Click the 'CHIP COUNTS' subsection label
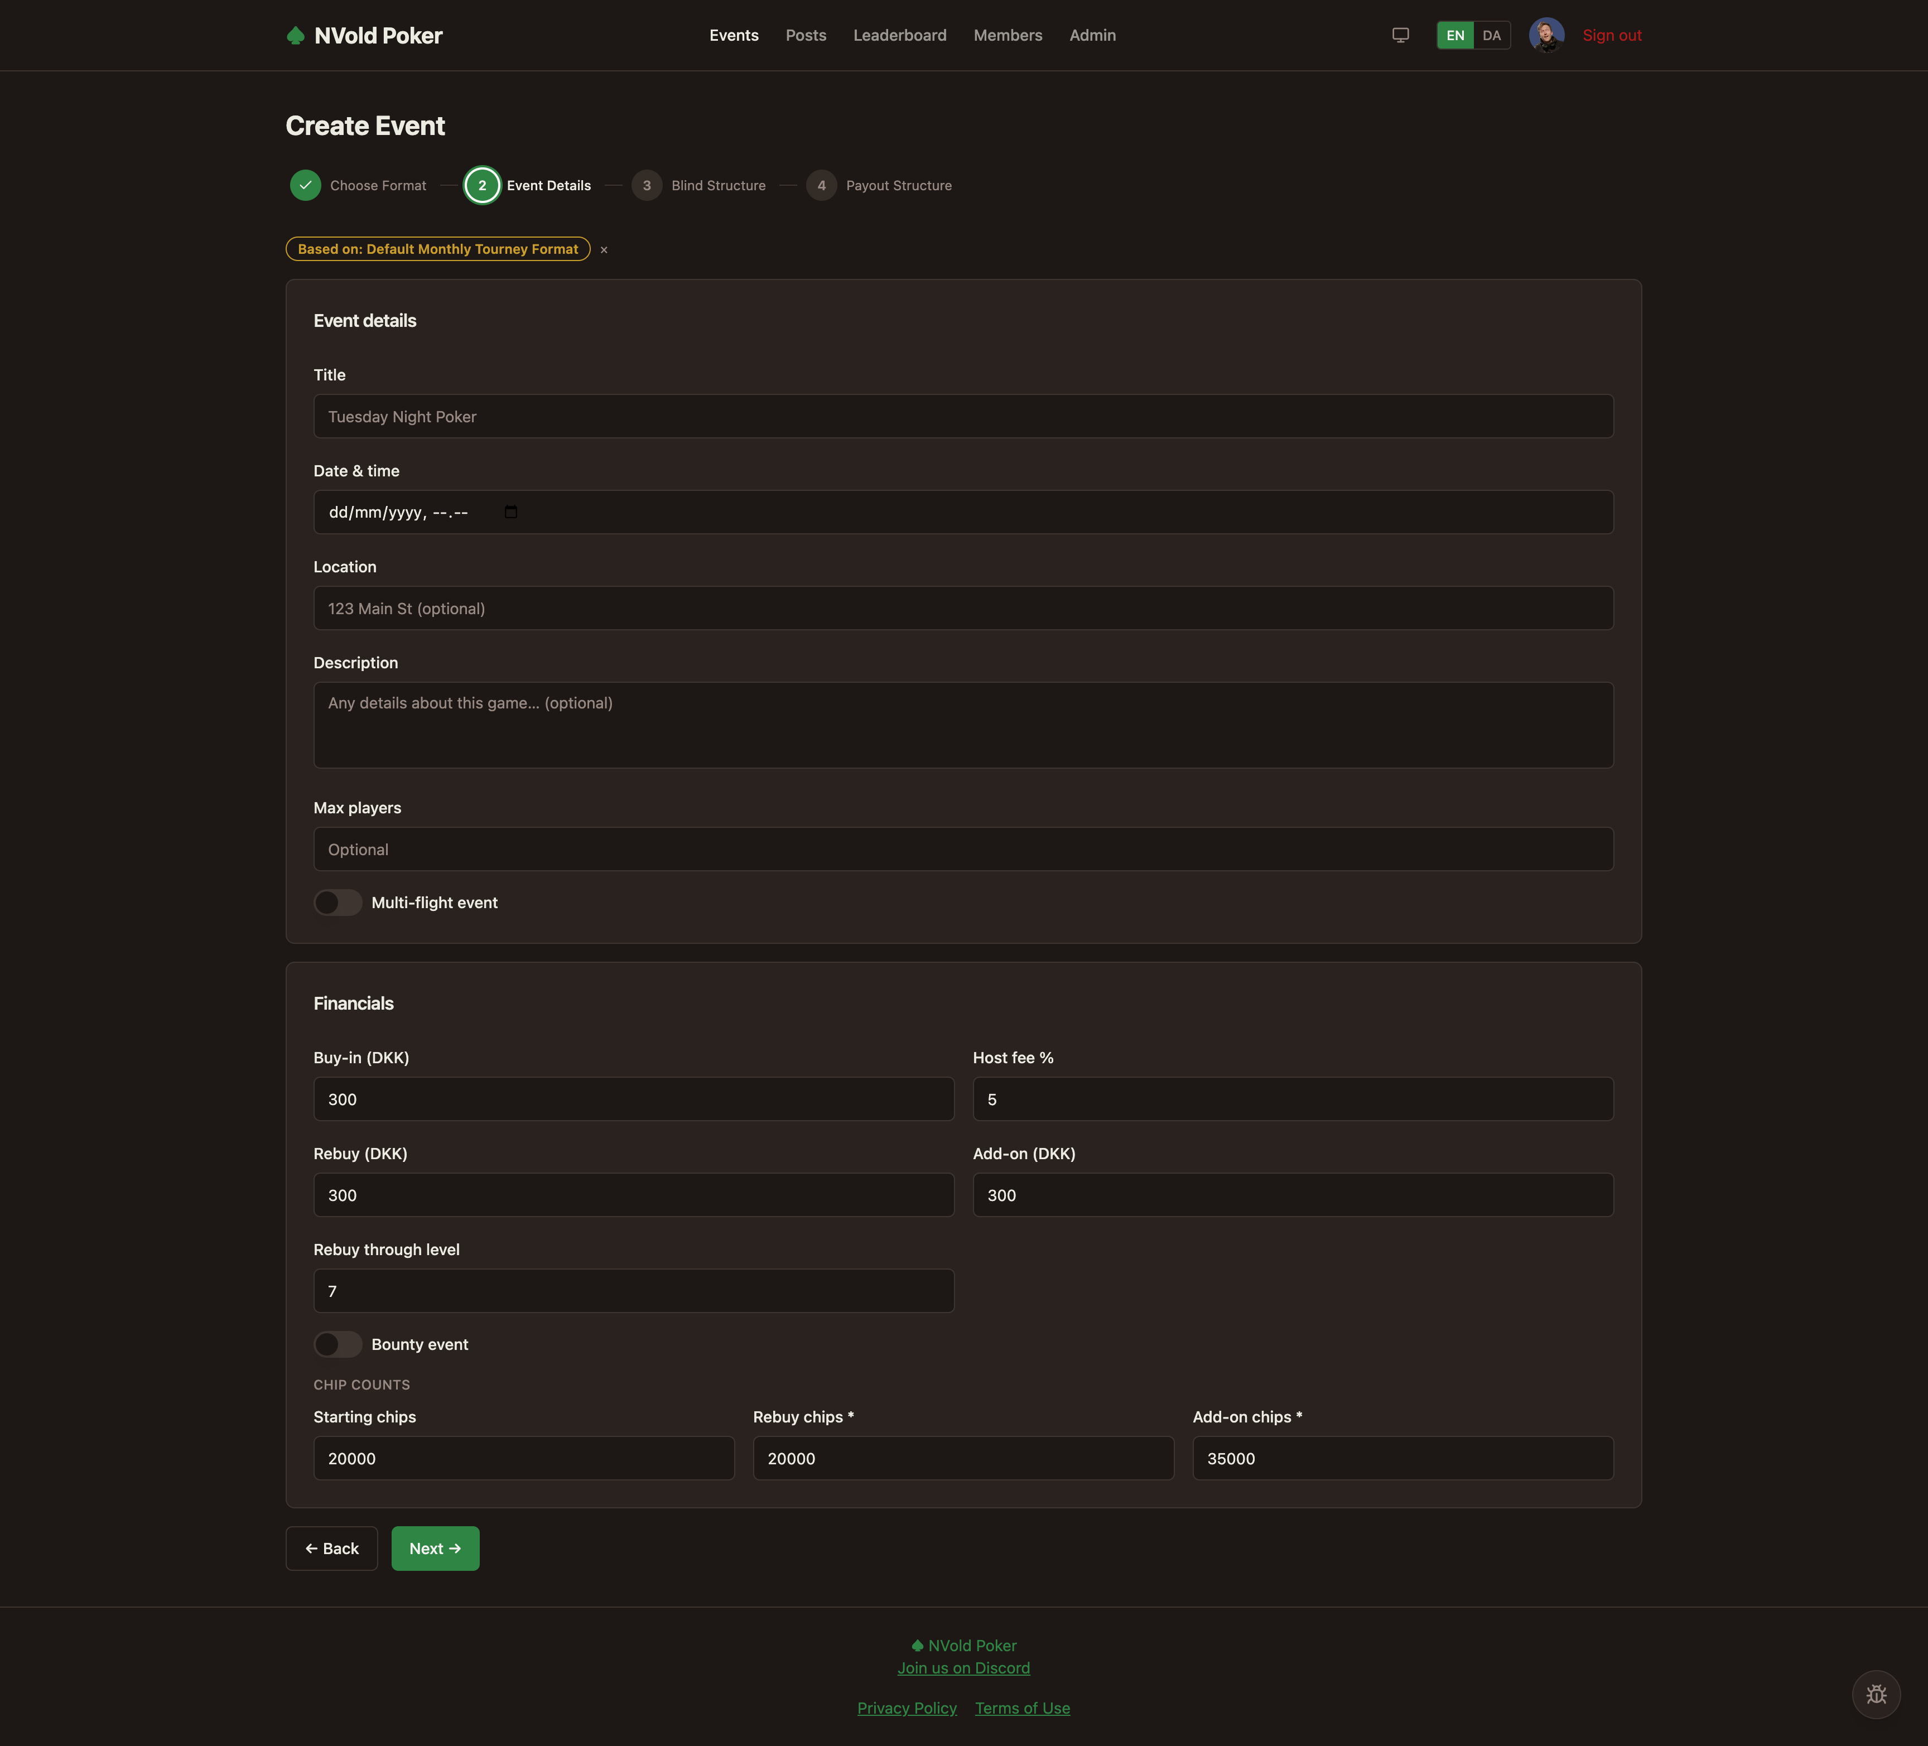Screen dimensions: 1928x1746 (x=361, y=1385)
